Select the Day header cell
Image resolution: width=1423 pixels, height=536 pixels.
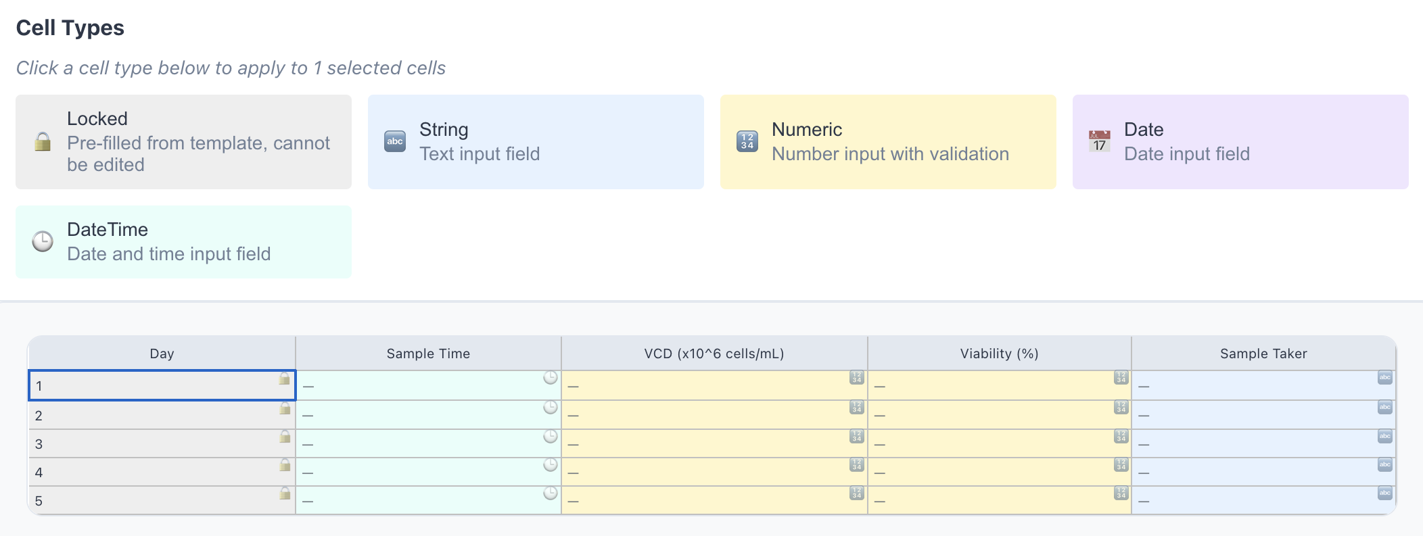pos(162,354)
